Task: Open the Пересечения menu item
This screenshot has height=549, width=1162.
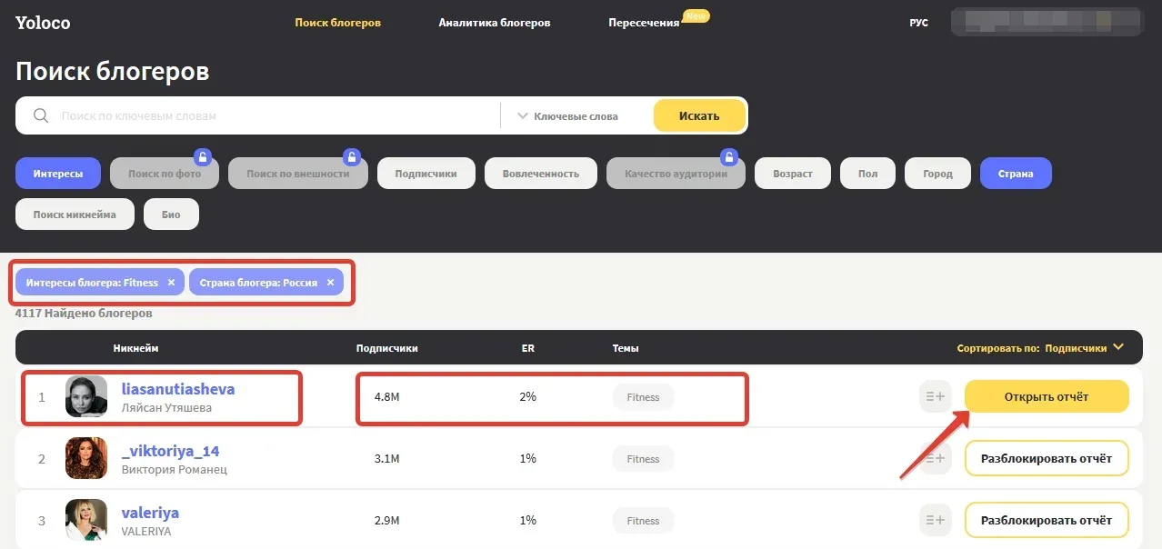Action: click(644, 23)
